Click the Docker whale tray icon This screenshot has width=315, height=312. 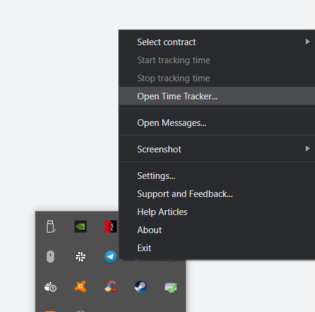coord(50,287)
